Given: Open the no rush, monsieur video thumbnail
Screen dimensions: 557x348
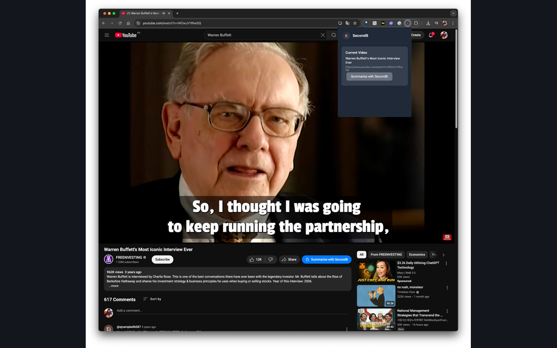Looking at the screenshot, I should pos(376,296).
